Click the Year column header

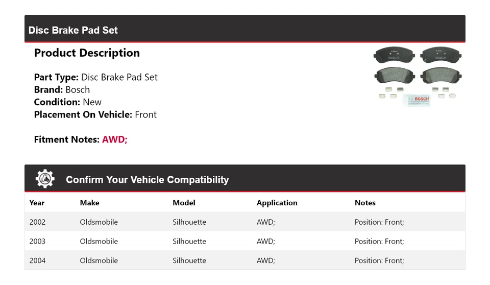(37, 203)
